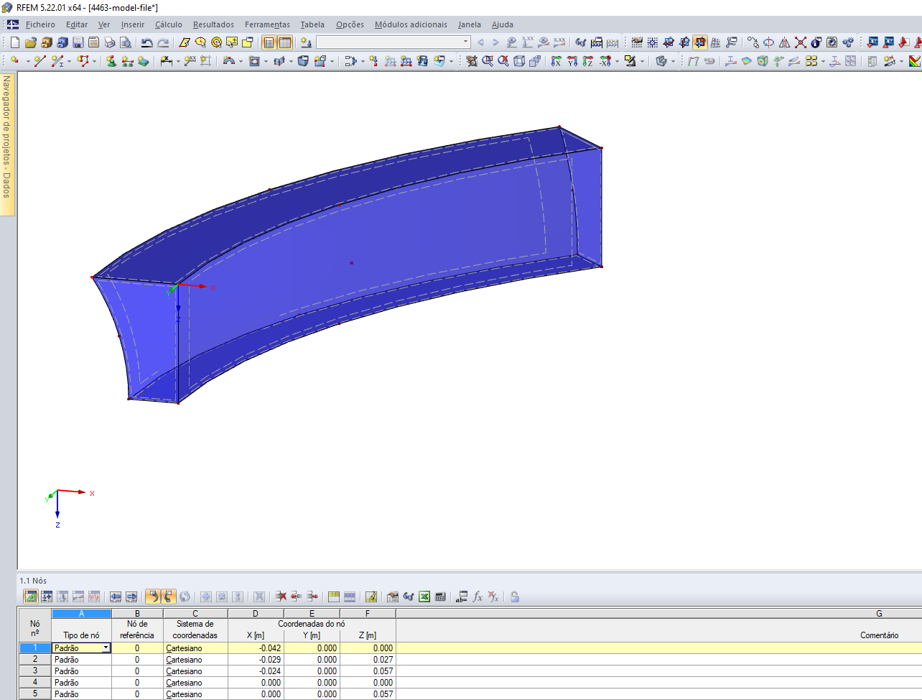Open the Inserir menu
The height and width of the screenshot is (700, 922).
[x=133, y=24]
